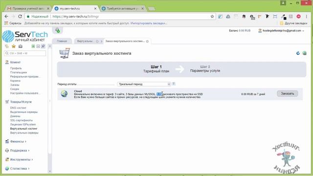Bookmark the page with the star icon

tap(212, 17)
